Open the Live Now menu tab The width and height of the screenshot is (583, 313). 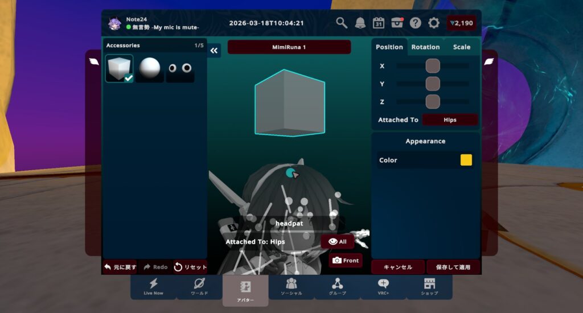(x=153, y=287)
